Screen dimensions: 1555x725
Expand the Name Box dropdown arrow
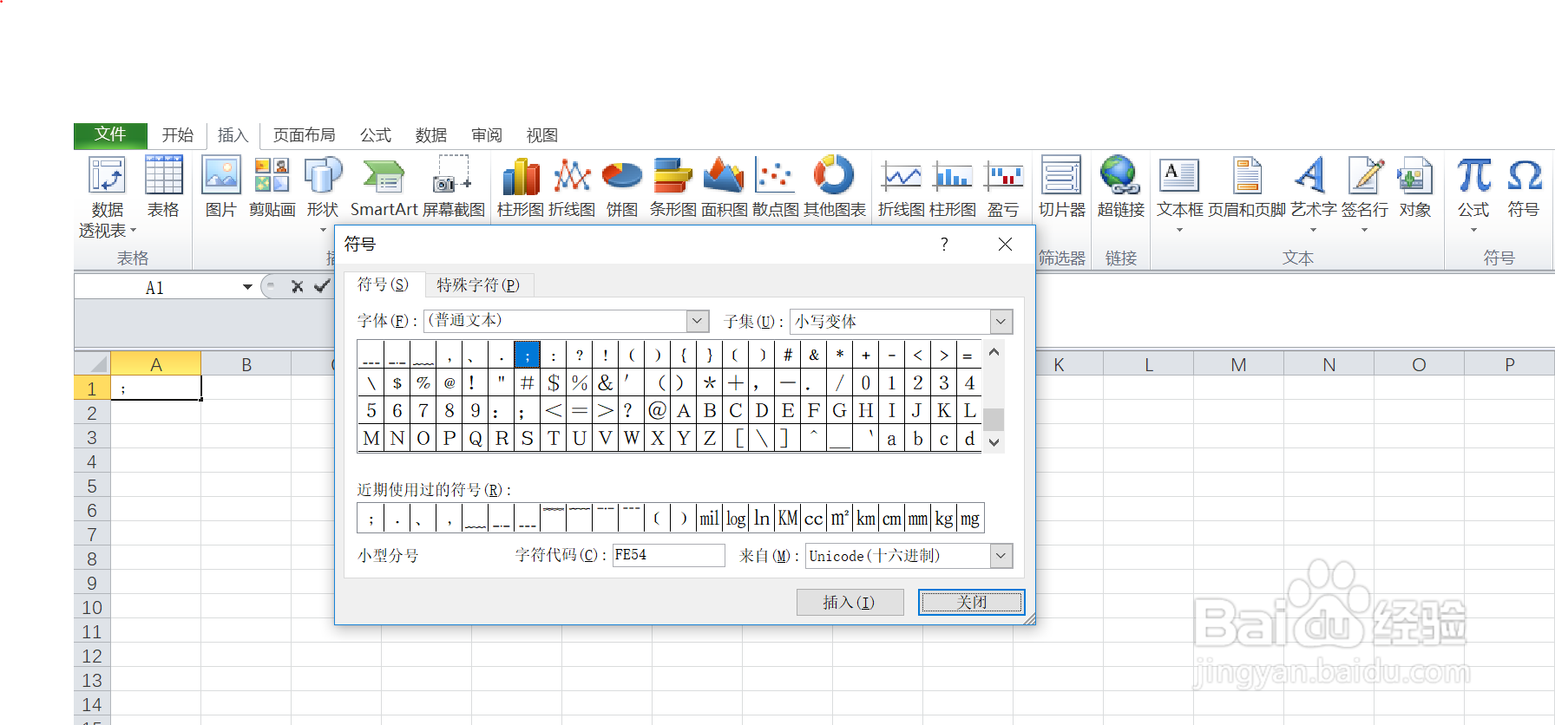[247, 287]
